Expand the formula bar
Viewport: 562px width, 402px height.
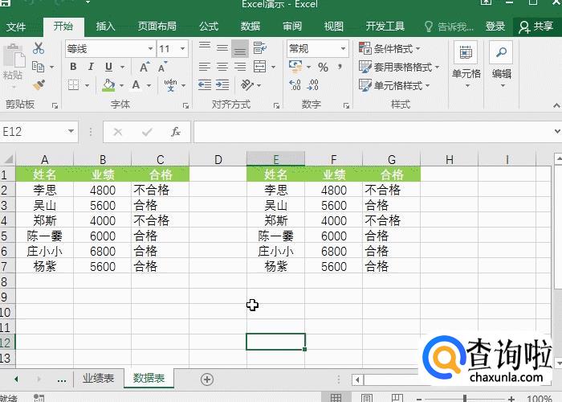click(557, 131)
